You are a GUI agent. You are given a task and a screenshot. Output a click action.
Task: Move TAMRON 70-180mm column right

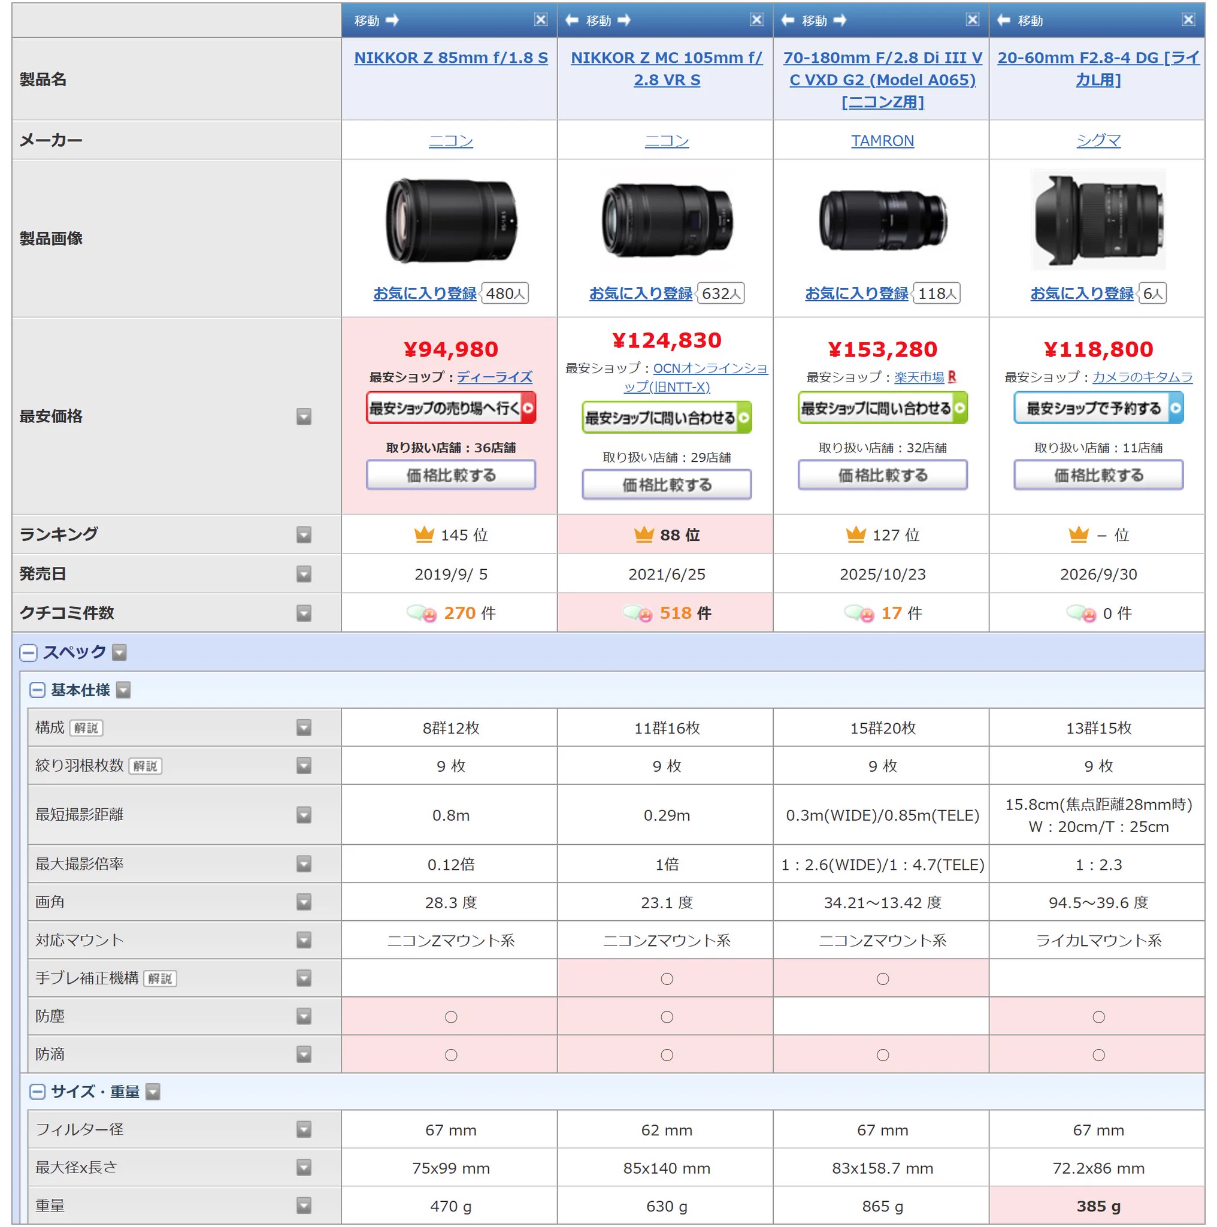click(x=840, y=20)
